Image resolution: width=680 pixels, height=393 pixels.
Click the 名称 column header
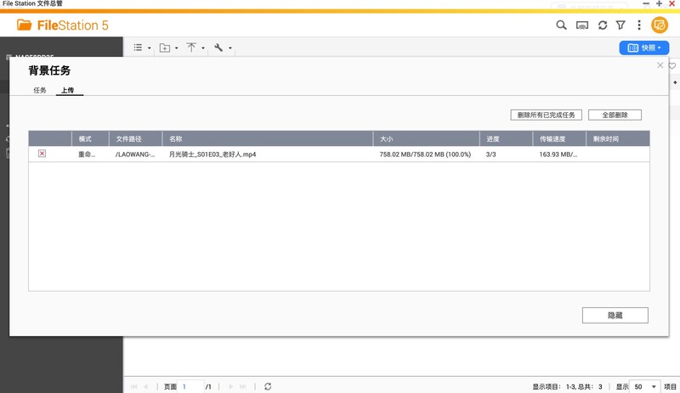[268, 138]
